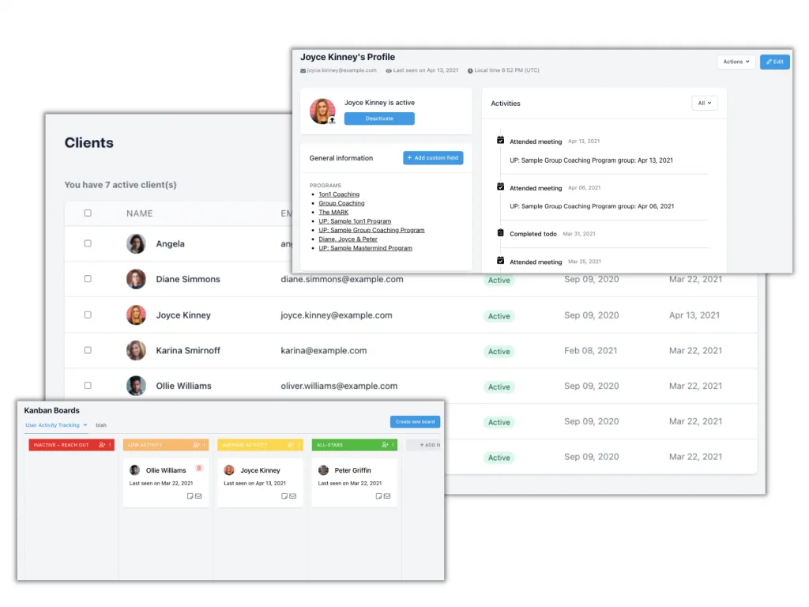Open the All activities filter dropdown
The width and height of the screenshot is (809, 607).
tap(704, 103)
